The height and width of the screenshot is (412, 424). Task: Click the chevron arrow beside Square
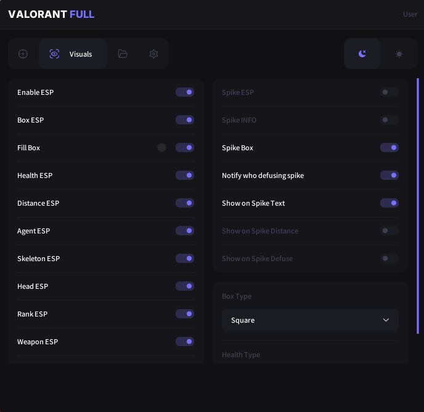386,320
